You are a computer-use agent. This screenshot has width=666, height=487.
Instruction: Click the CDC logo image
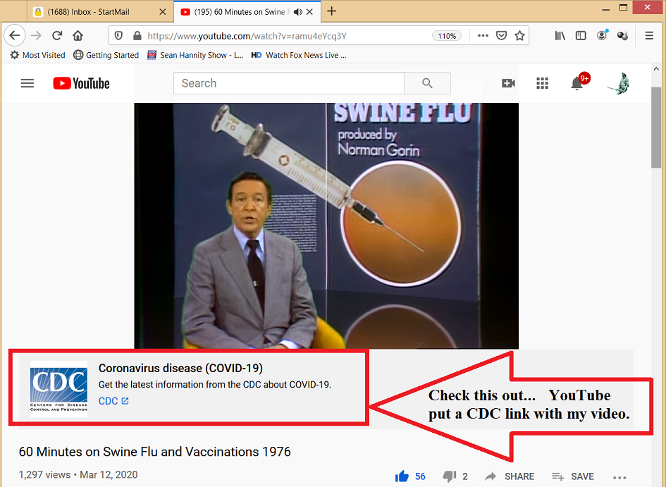[x=58, y=389]
